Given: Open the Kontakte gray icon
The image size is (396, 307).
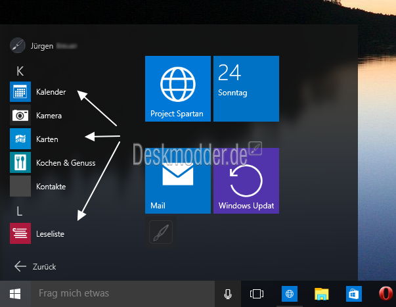Looking at the screenshot, I should click(x=20, y=186).
